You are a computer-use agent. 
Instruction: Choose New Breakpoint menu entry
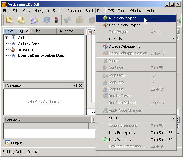(136, 133)
